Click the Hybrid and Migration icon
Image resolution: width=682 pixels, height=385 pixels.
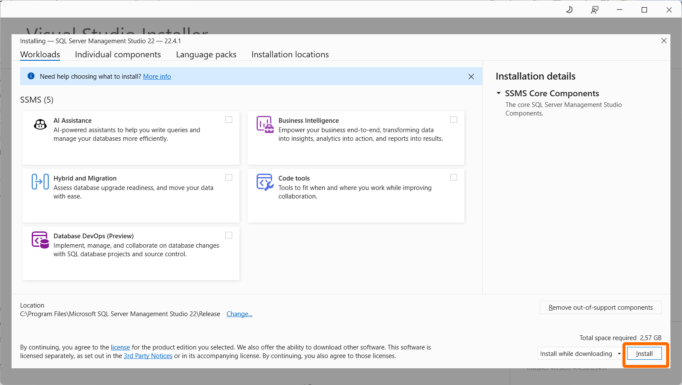(40, 182)
